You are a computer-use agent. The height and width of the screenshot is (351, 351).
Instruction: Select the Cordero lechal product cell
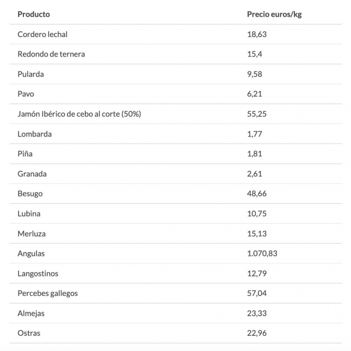point(42,34)
